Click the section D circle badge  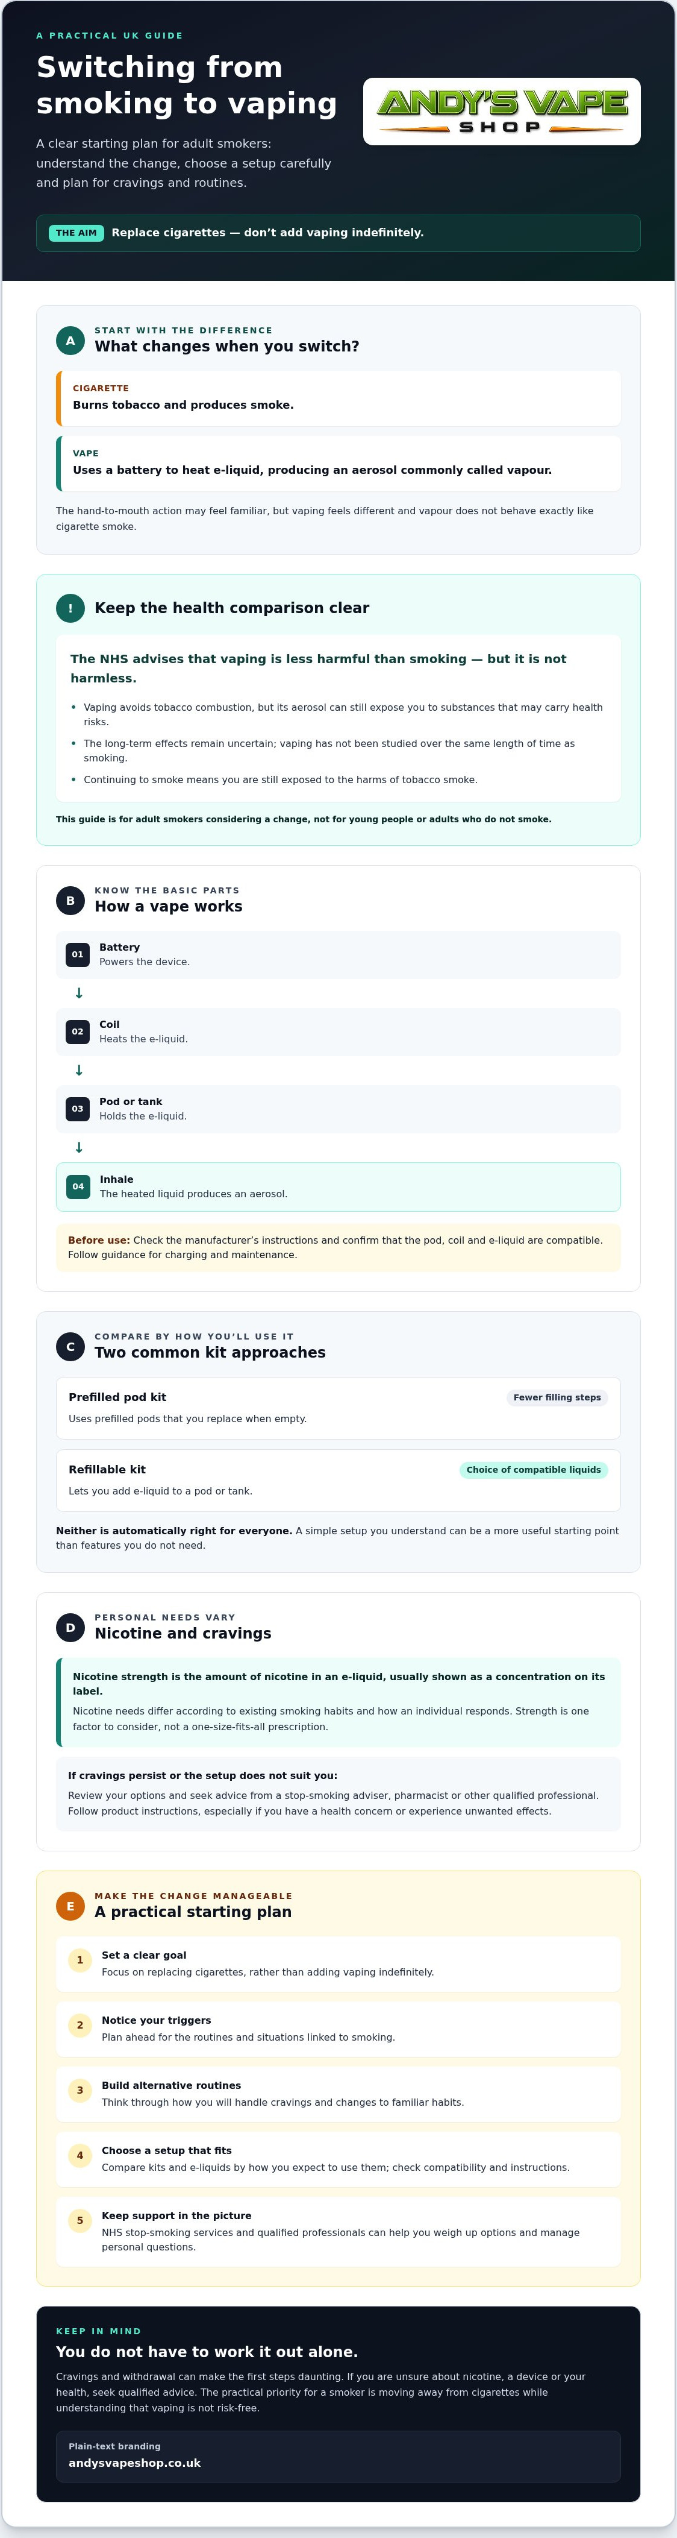click(70, 1626)
